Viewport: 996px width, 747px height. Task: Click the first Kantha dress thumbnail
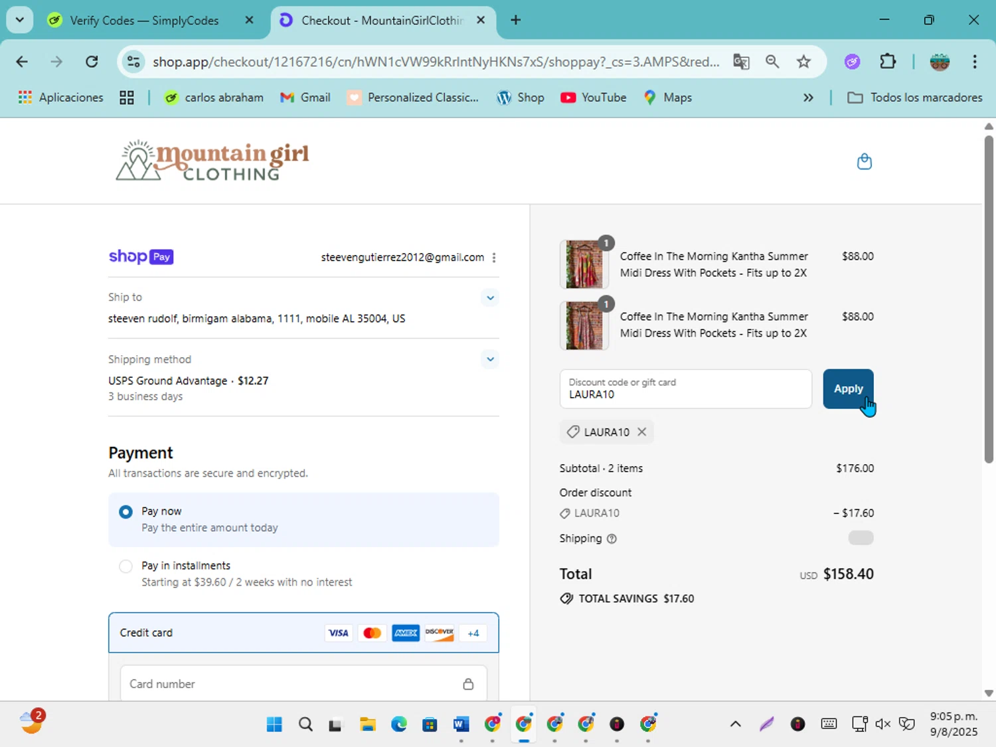584,264
